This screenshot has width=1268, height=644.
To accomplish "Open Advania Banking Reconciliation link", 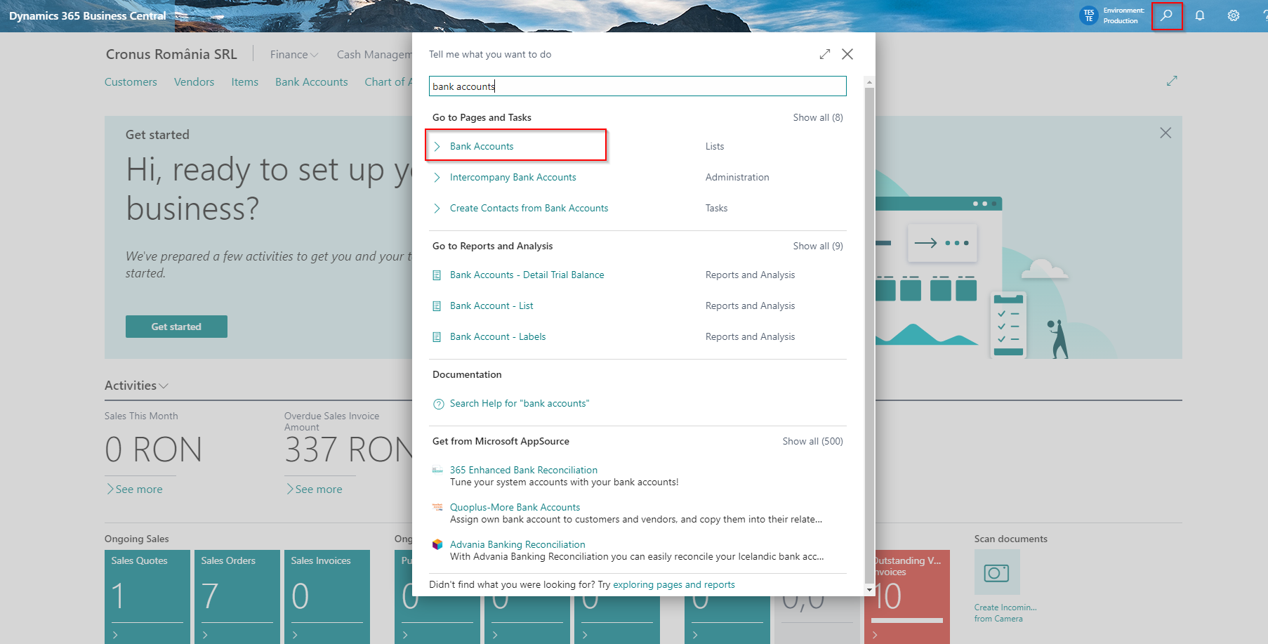I will (x=517, y=544).
